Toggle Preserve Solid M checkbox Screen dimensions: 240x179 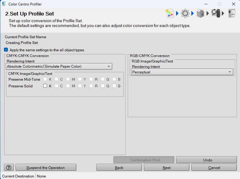[x=68, y=86]
